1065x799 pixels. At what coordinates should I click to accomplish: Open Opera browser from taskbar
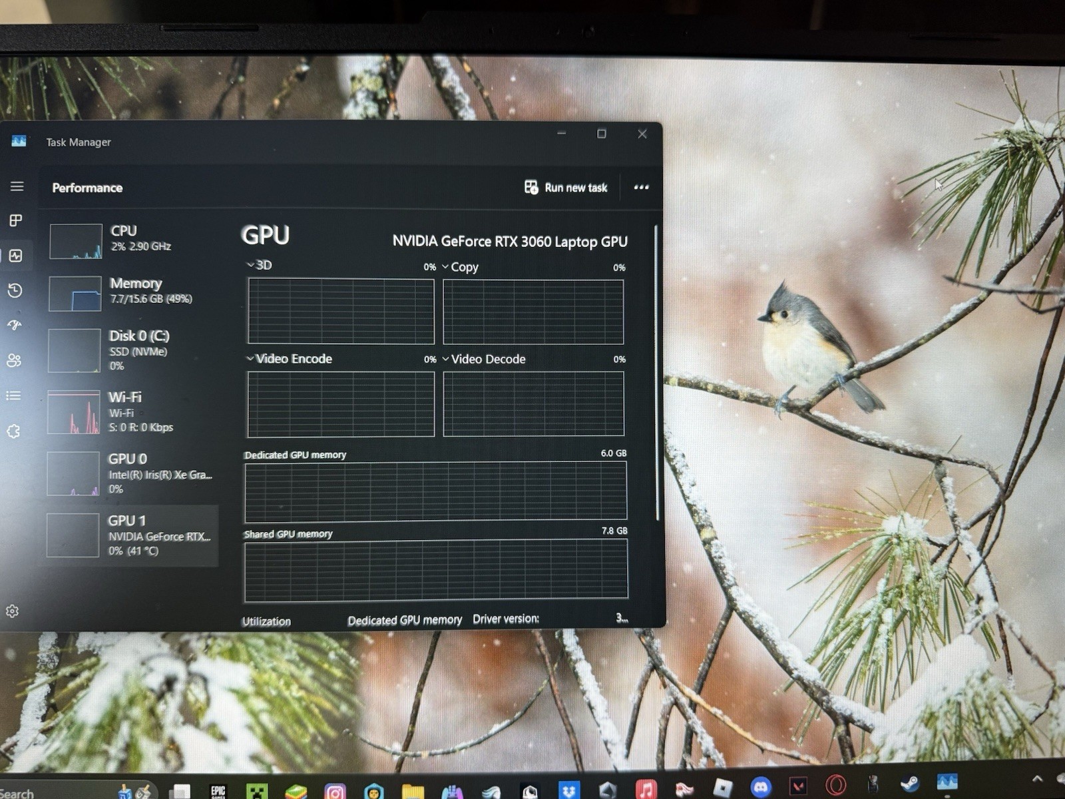[x=836, y=785]
